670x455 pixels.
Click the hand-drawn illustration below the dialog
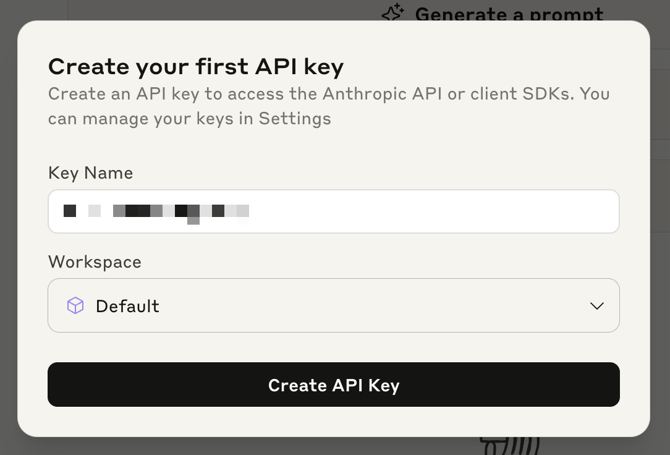tap(510, 444)
